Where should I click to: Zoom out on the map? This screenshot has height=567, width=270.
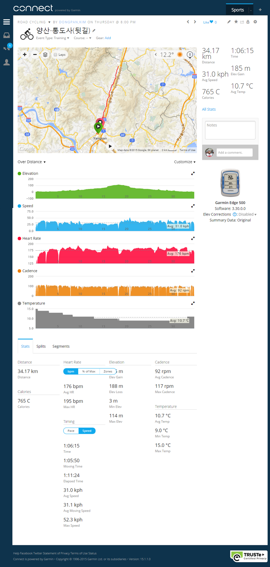pyautogui.click(x=35, y=55)
